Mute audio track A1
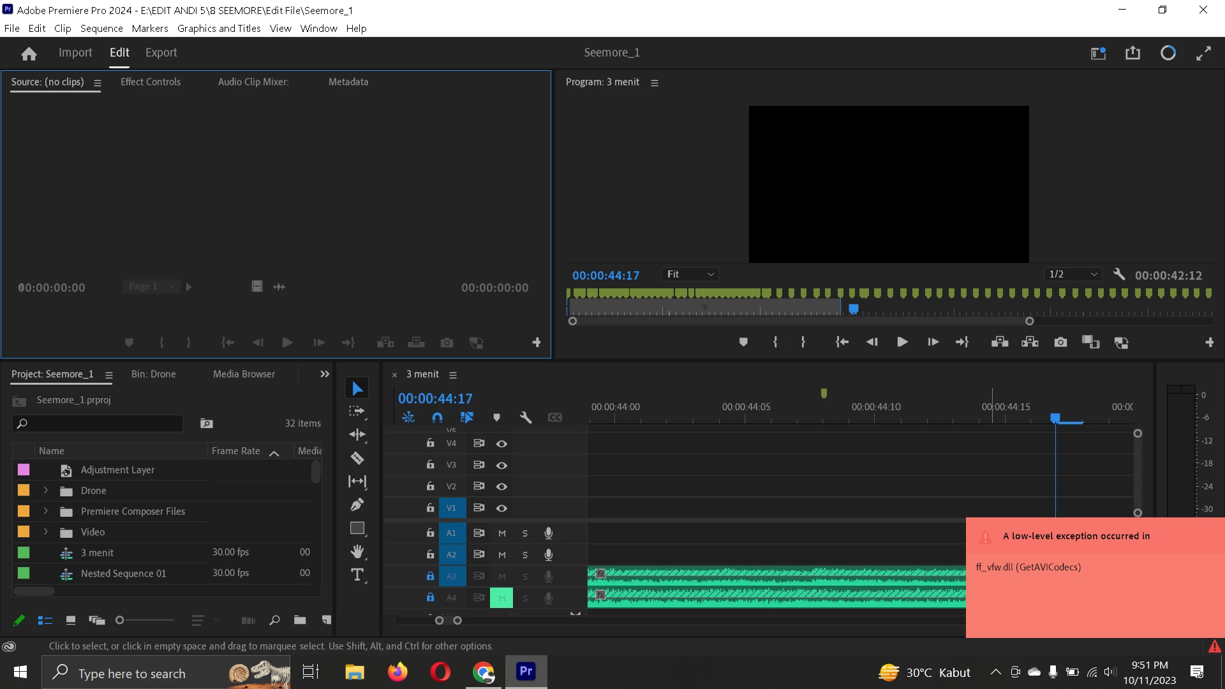 point(502,533)
